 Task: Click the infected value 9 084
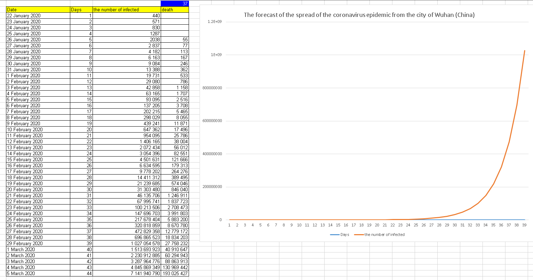[x=126, y=64]
